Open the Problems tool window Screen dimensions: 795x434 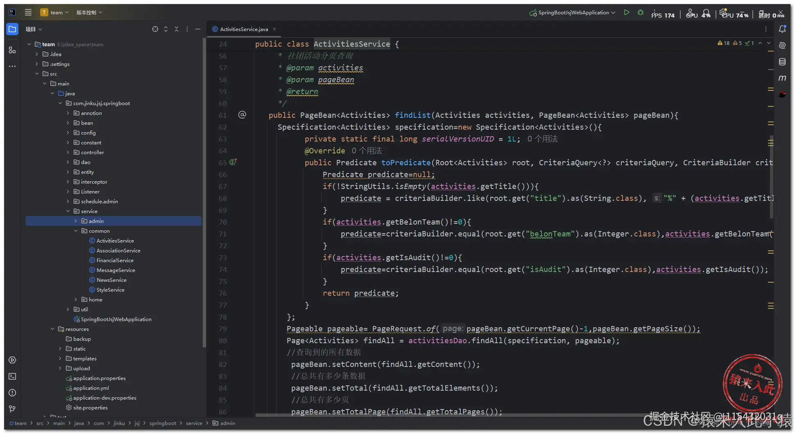[x=12, y=393]
